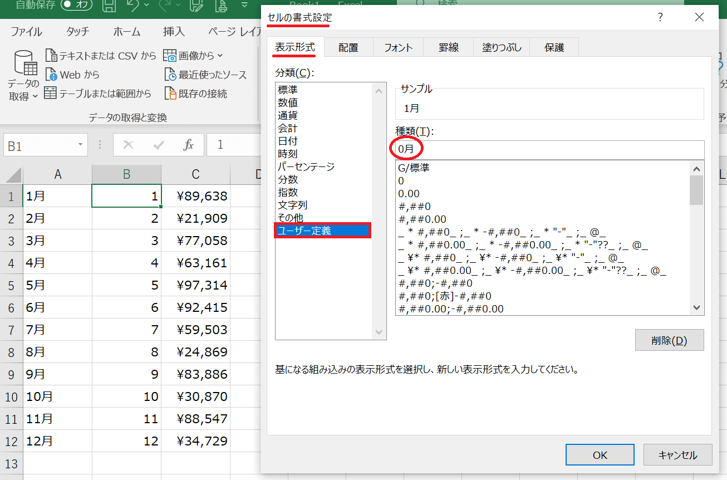Click the Save icon in quick access toolbar
This screenshot has width=727, height=480.
pyautogui.click(x=110, y=6)
